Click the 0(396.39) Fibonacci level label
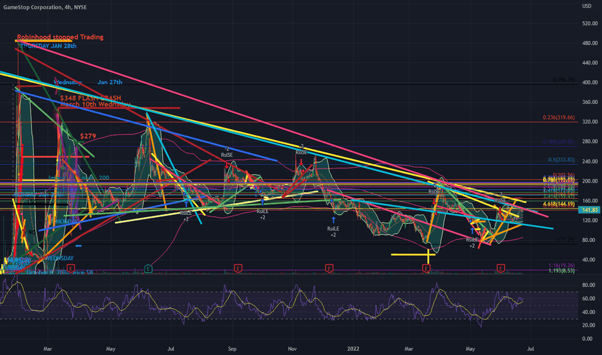This screenshot has width=602, height=355. click(x=564, y=80)
